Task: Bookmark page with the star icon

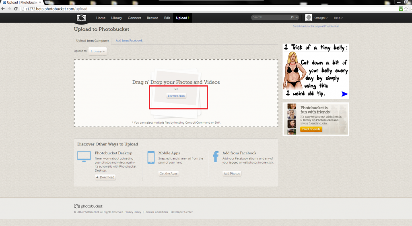Action: point(406,9)
